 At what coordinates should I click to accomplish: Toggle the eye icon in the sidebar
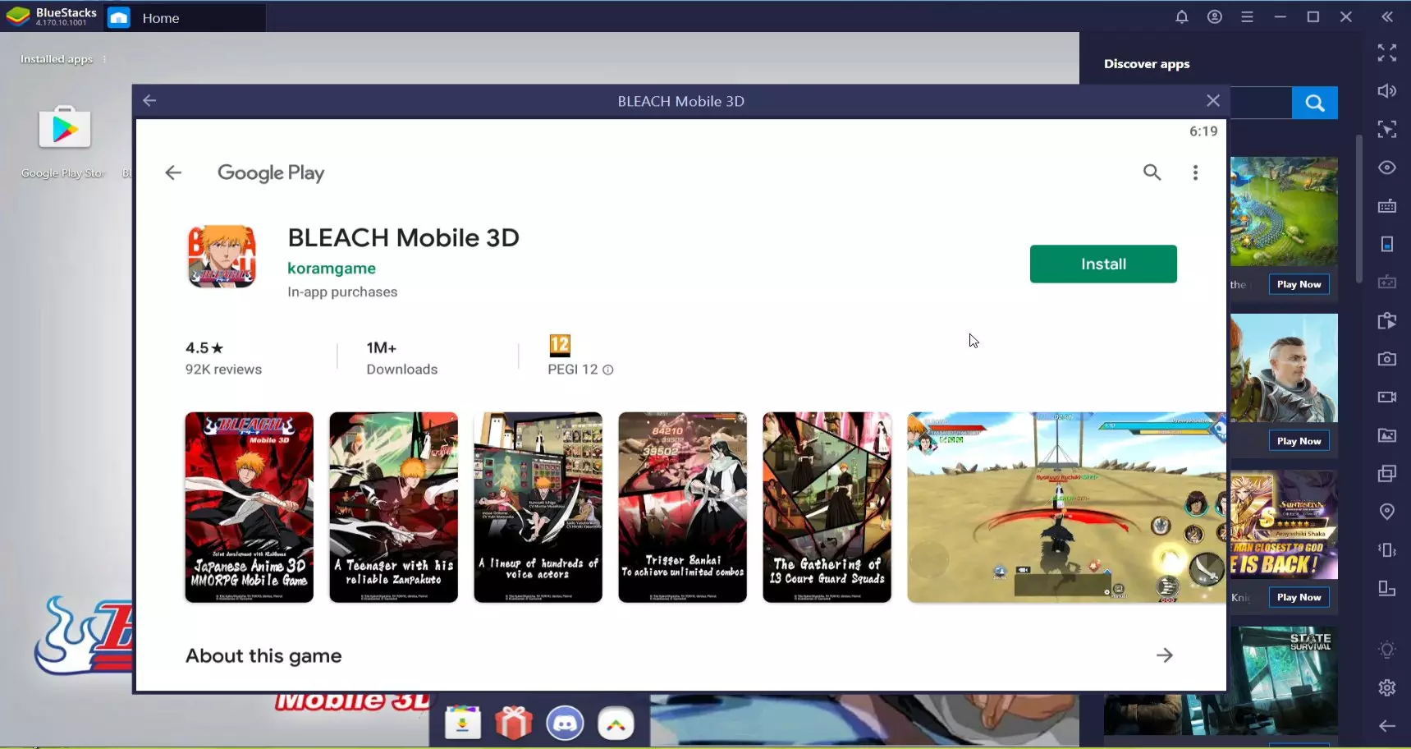click(1386, 168)
